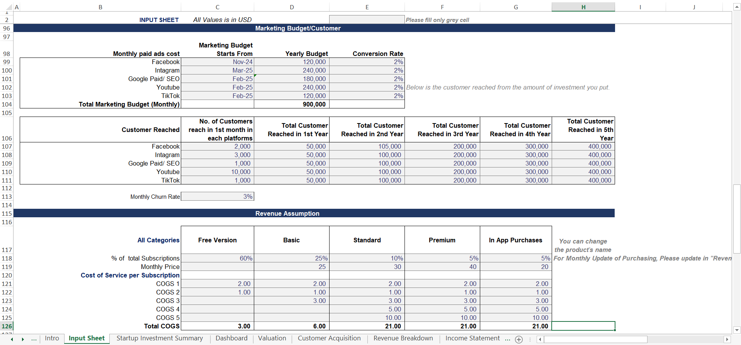Select row 113 header
Screen dimensions: 741x345
pyautogui.click(x=7, y=197)
